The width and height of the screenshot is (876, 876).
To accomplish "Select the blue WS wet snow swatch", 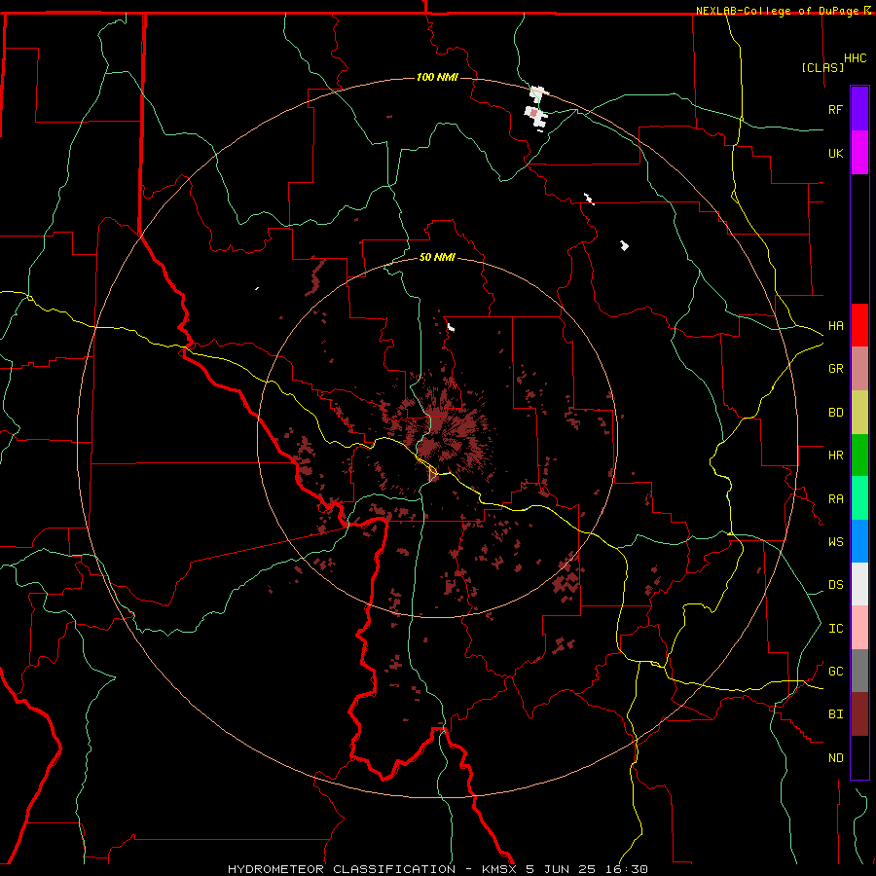I will pos(859,541).
